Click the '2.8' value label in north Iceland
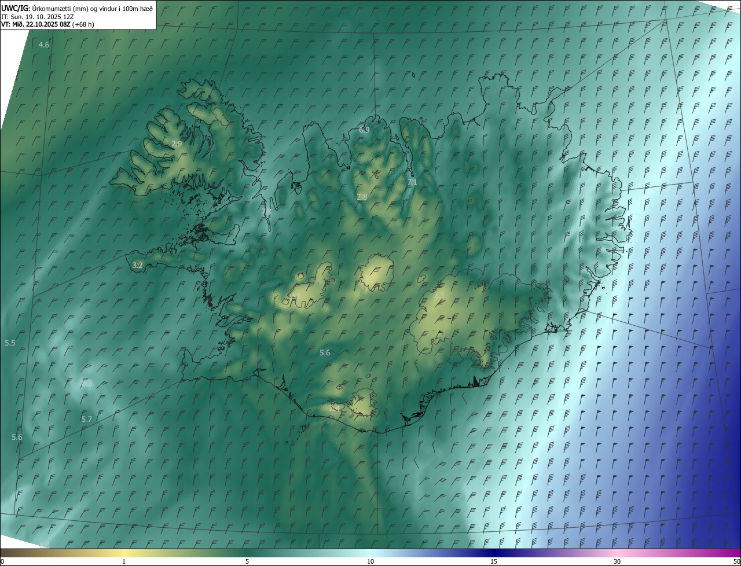 tap(362, 197)
